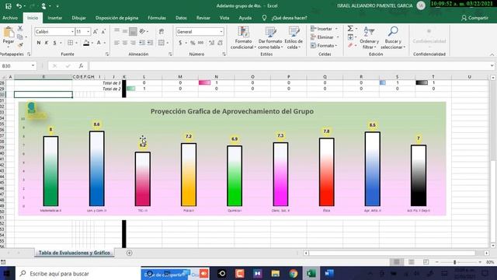497x280 pixels.
Task: Click the accounting currency $ icon
Action: [180, 43]
